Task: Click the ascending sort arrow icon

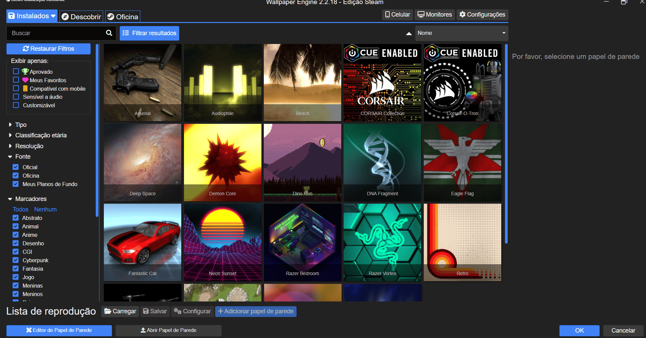Action: click(x=409, y=33)
